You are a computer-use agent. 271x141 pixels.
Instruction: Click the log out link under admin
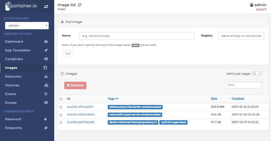[x=261, y=9]
